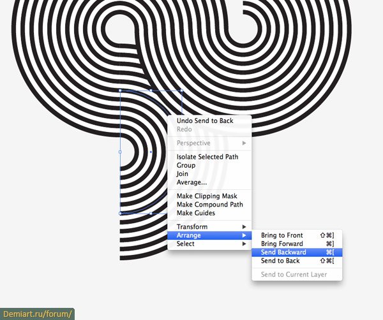Screen dimensions: 383x320
Task: Choose Bring Forward option
Action: click(x=297, y=244)
